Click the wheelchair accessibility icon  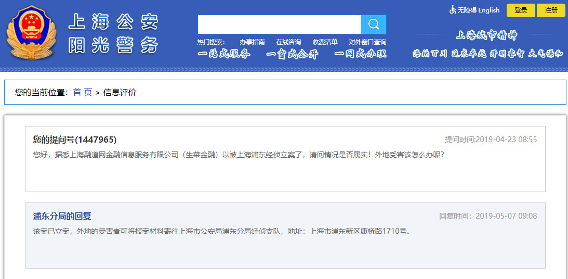click(x=453, y=10)
